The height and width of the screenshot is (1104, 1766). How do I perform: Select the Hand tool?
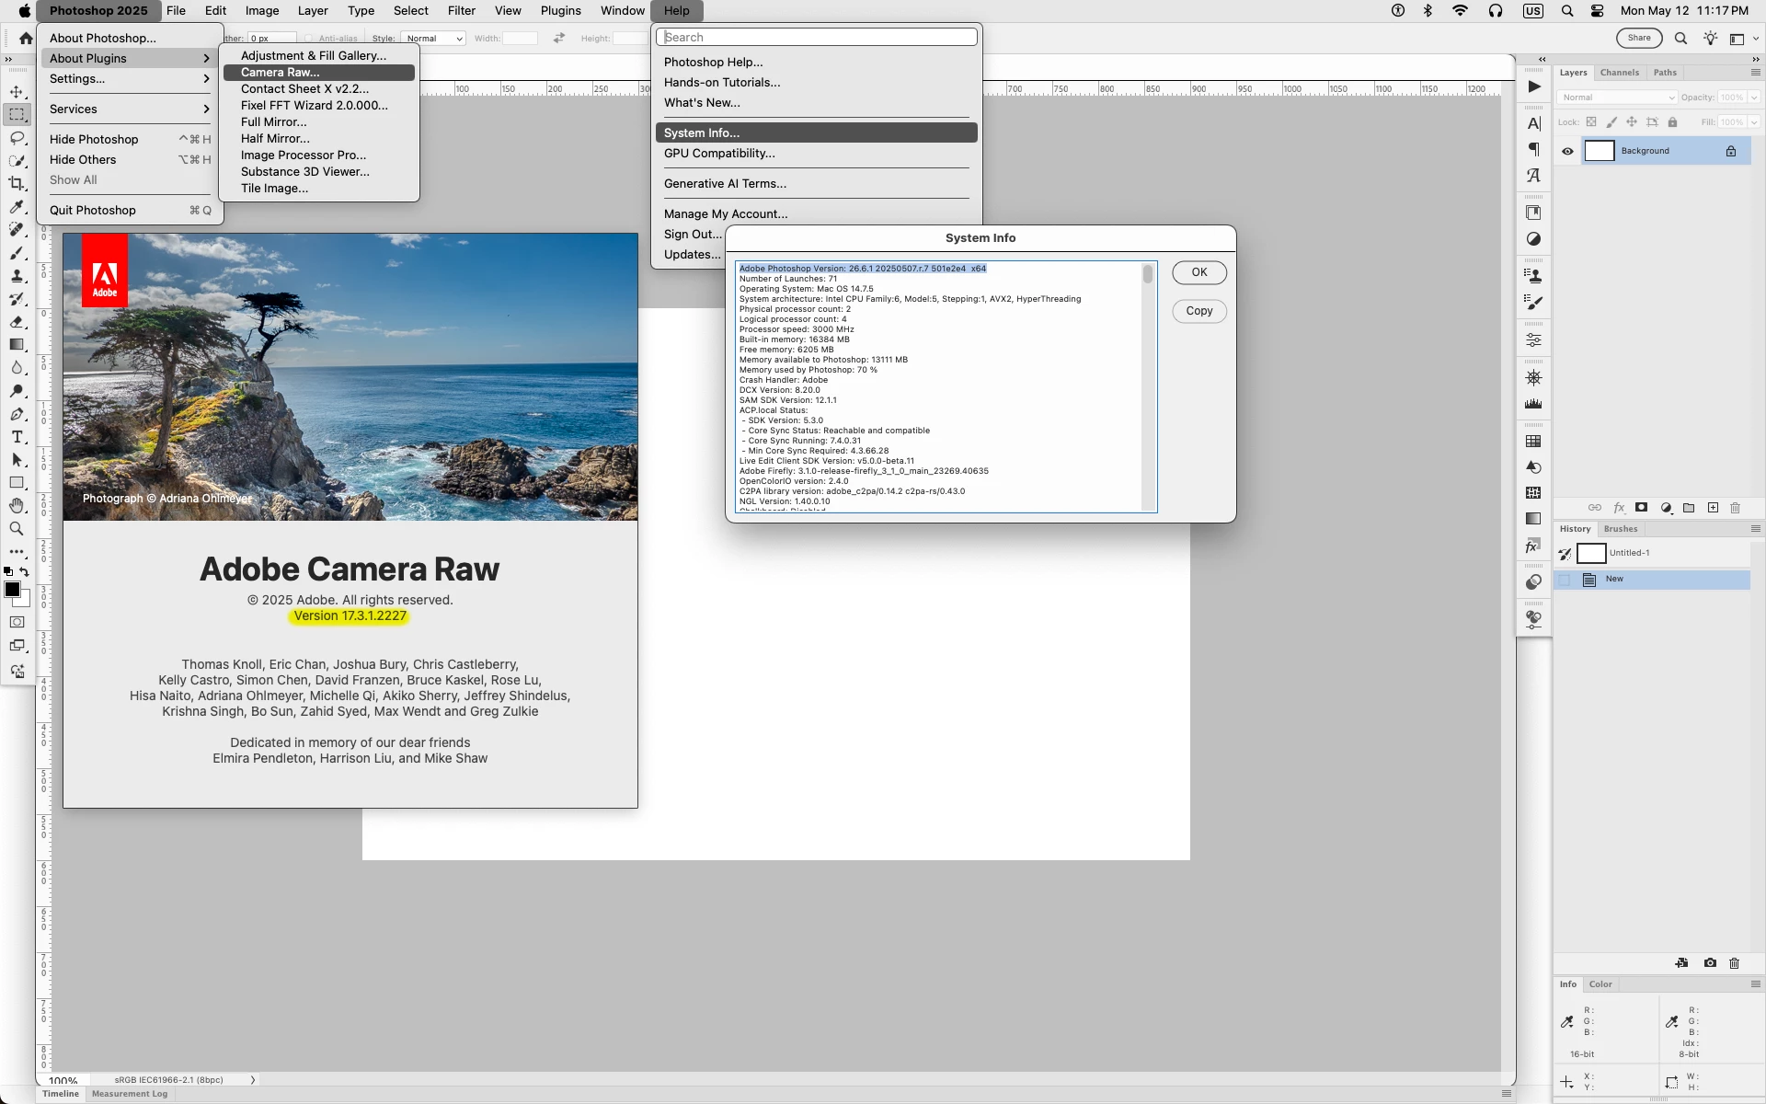point(17,506)
